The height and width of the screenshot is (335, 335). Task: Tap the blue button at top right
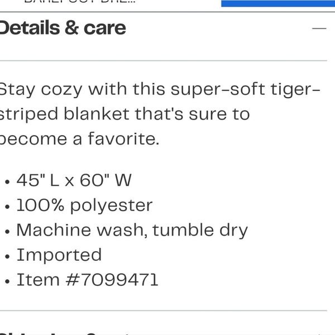[278, 3]
